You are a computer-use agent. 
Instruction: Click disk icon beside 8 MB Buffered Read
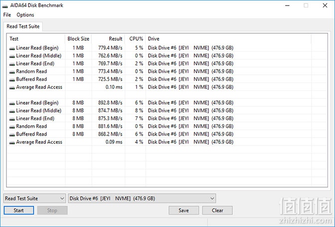tap(12, 135)
